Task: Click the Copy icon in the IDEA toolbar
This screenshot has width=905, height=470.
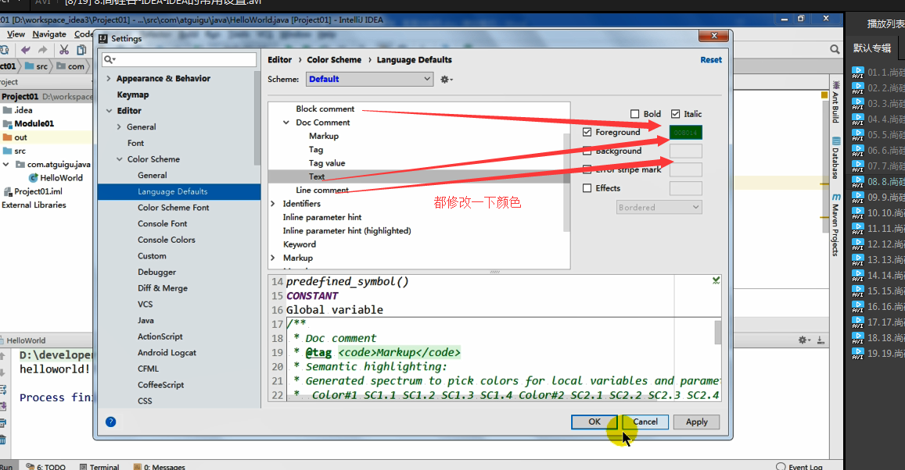Action: [81, 50]
